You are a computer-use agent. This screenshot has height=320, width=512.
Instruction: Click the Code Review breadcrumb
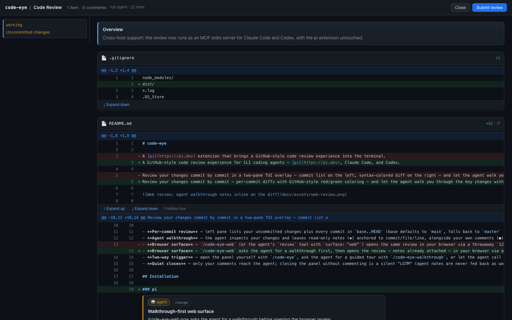pos(48,7)
